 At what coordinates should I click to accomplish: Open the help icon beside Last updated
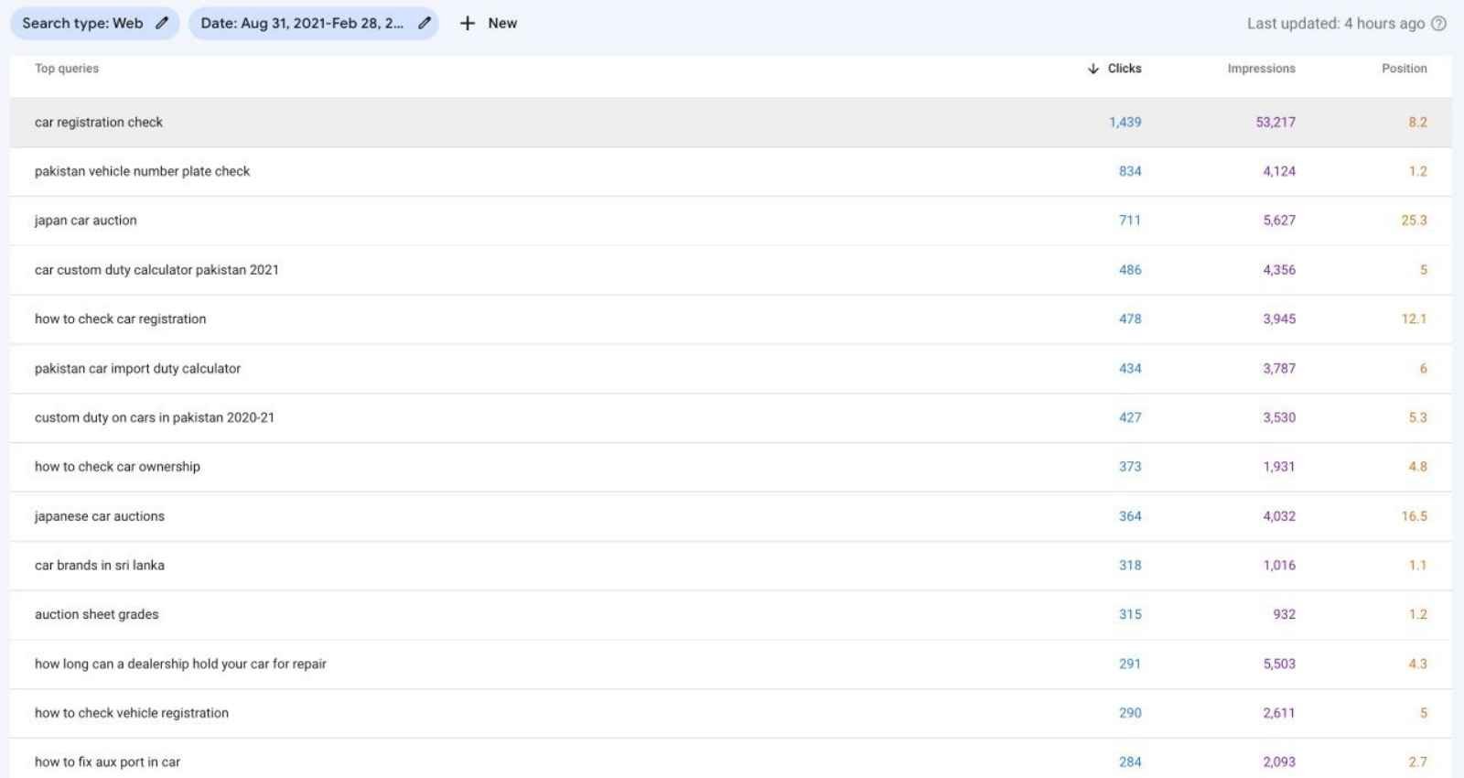[x=1438, y=24]
